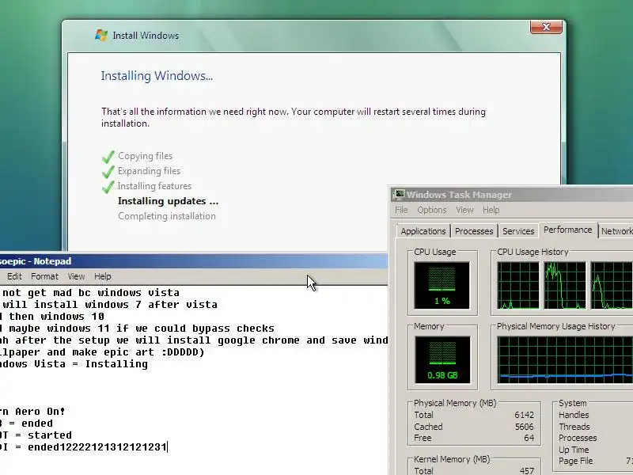Click the Physical Memory Cached value 5606
The image size is (633, 475).
click(x=524, y=427)
